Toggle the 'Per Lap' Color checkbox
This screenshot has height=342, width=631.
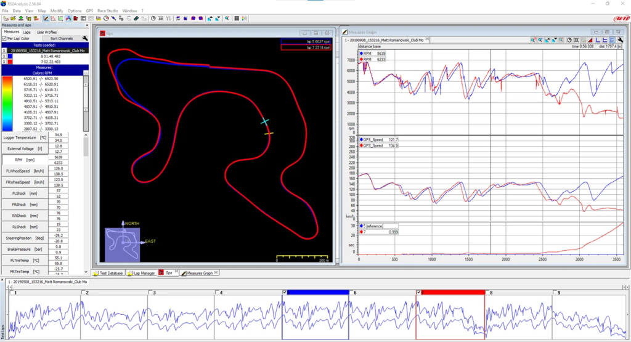(x=4, y=39)
